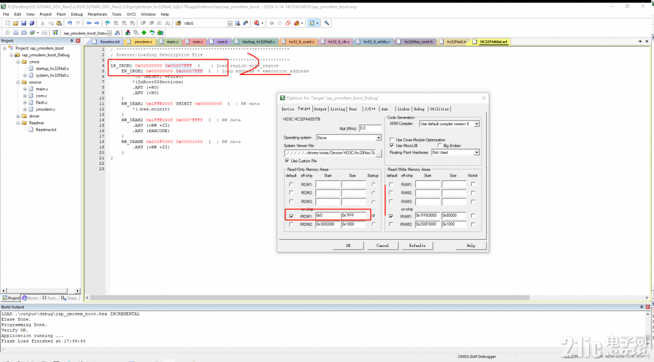Image resolution: width=654 pixels, height=362 pixels.
Task: Open the Floating Point Hardware dropdown
Action: coord(477,153)
